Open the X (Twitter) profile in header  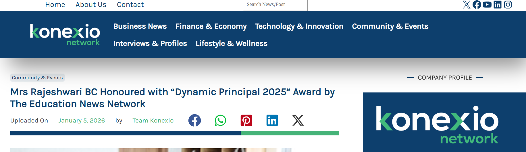pos(467,5)
